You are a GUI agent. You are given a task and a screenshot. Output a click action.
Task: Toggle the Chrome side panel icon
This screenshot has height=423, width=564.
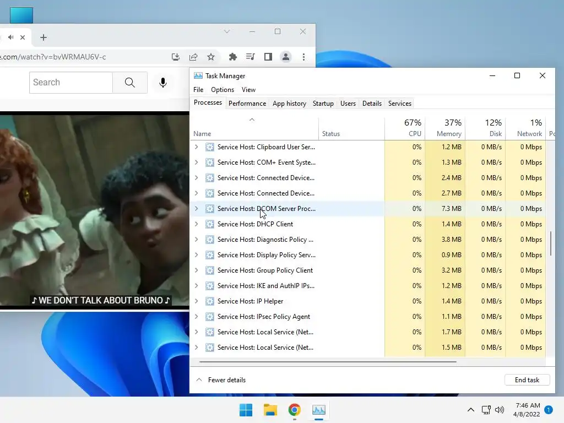(268, 57)
